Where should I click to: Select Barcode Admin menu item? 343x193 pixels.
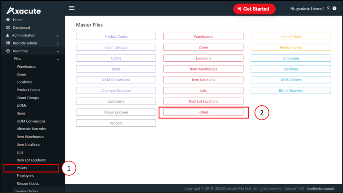pyautogui.click(x=25, y=43)
